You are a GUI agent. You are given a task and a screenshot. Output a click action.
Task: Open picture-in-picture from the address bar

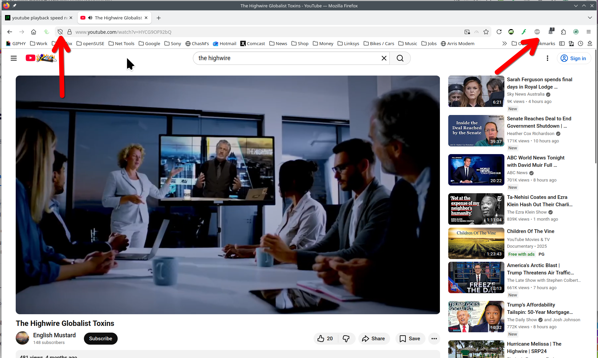[467, 32]
